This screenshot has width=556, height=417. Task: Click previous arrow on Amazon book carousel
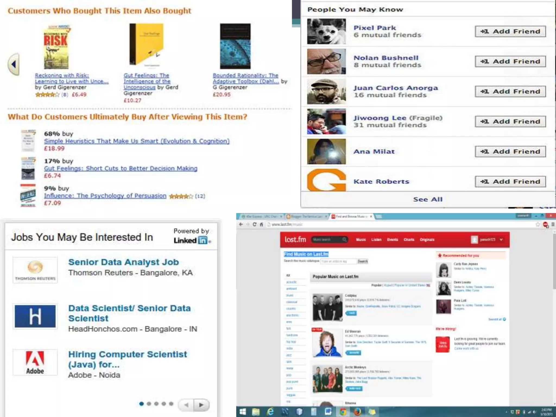(14, 64)
